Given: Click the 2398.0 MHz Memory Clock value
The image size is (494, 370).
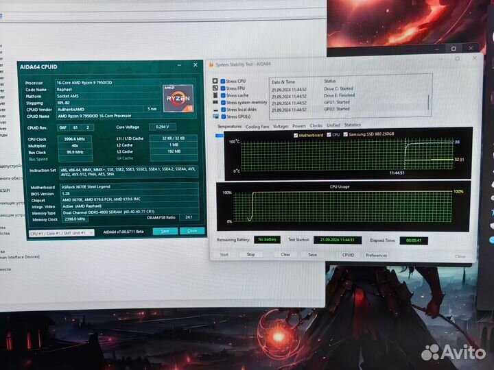Looking at the screenshot, I should pyautogui.click(x=75, y=219).
